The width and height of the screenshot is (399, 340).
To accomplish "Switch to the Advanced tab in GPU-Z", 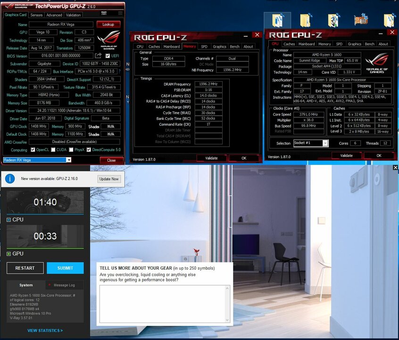I will [x=54, y=15].
